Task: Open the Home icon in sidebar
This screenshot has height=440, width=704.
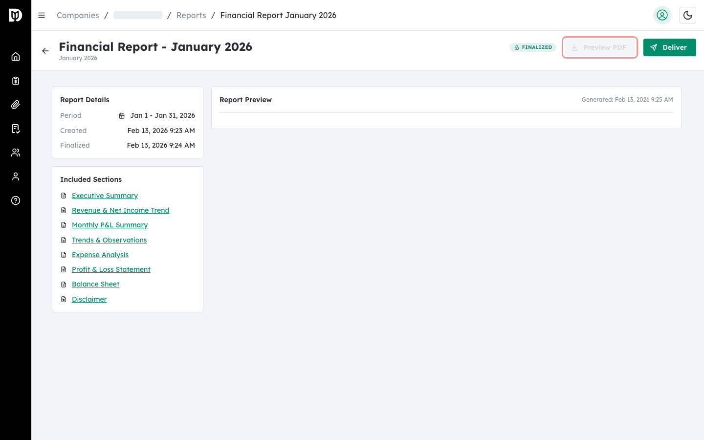Action: (16, 56)
